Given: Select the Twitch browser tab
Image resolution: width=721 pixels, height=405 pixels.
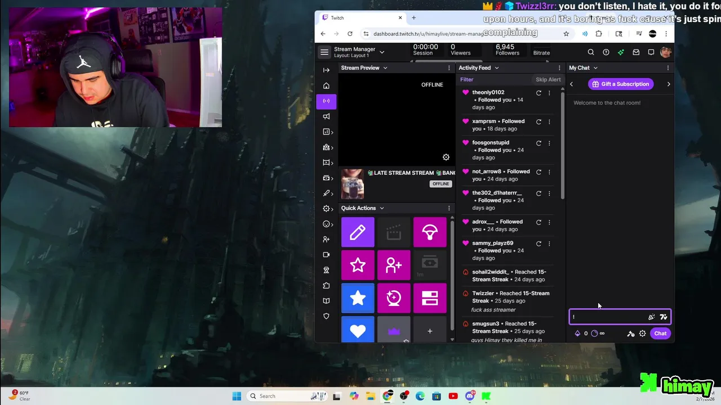Looking at the screenshot, I should [360, 18].
